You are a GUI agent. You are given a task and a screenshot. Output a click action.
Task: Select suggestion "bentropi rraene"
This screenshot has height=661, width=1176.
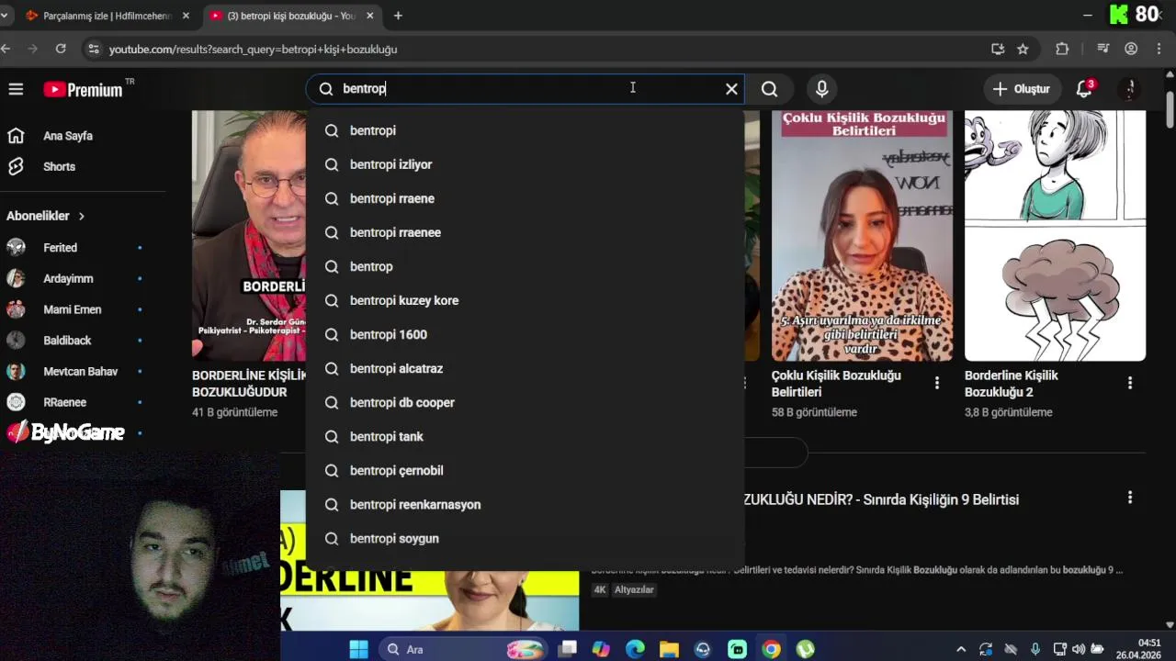[525, 198]
